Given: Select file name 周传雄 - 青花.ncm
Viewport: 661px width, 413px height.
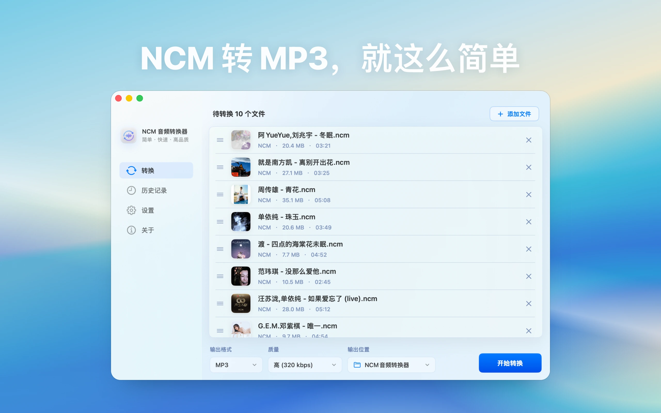Looking at the screenshot, I should tap(287, 190).
